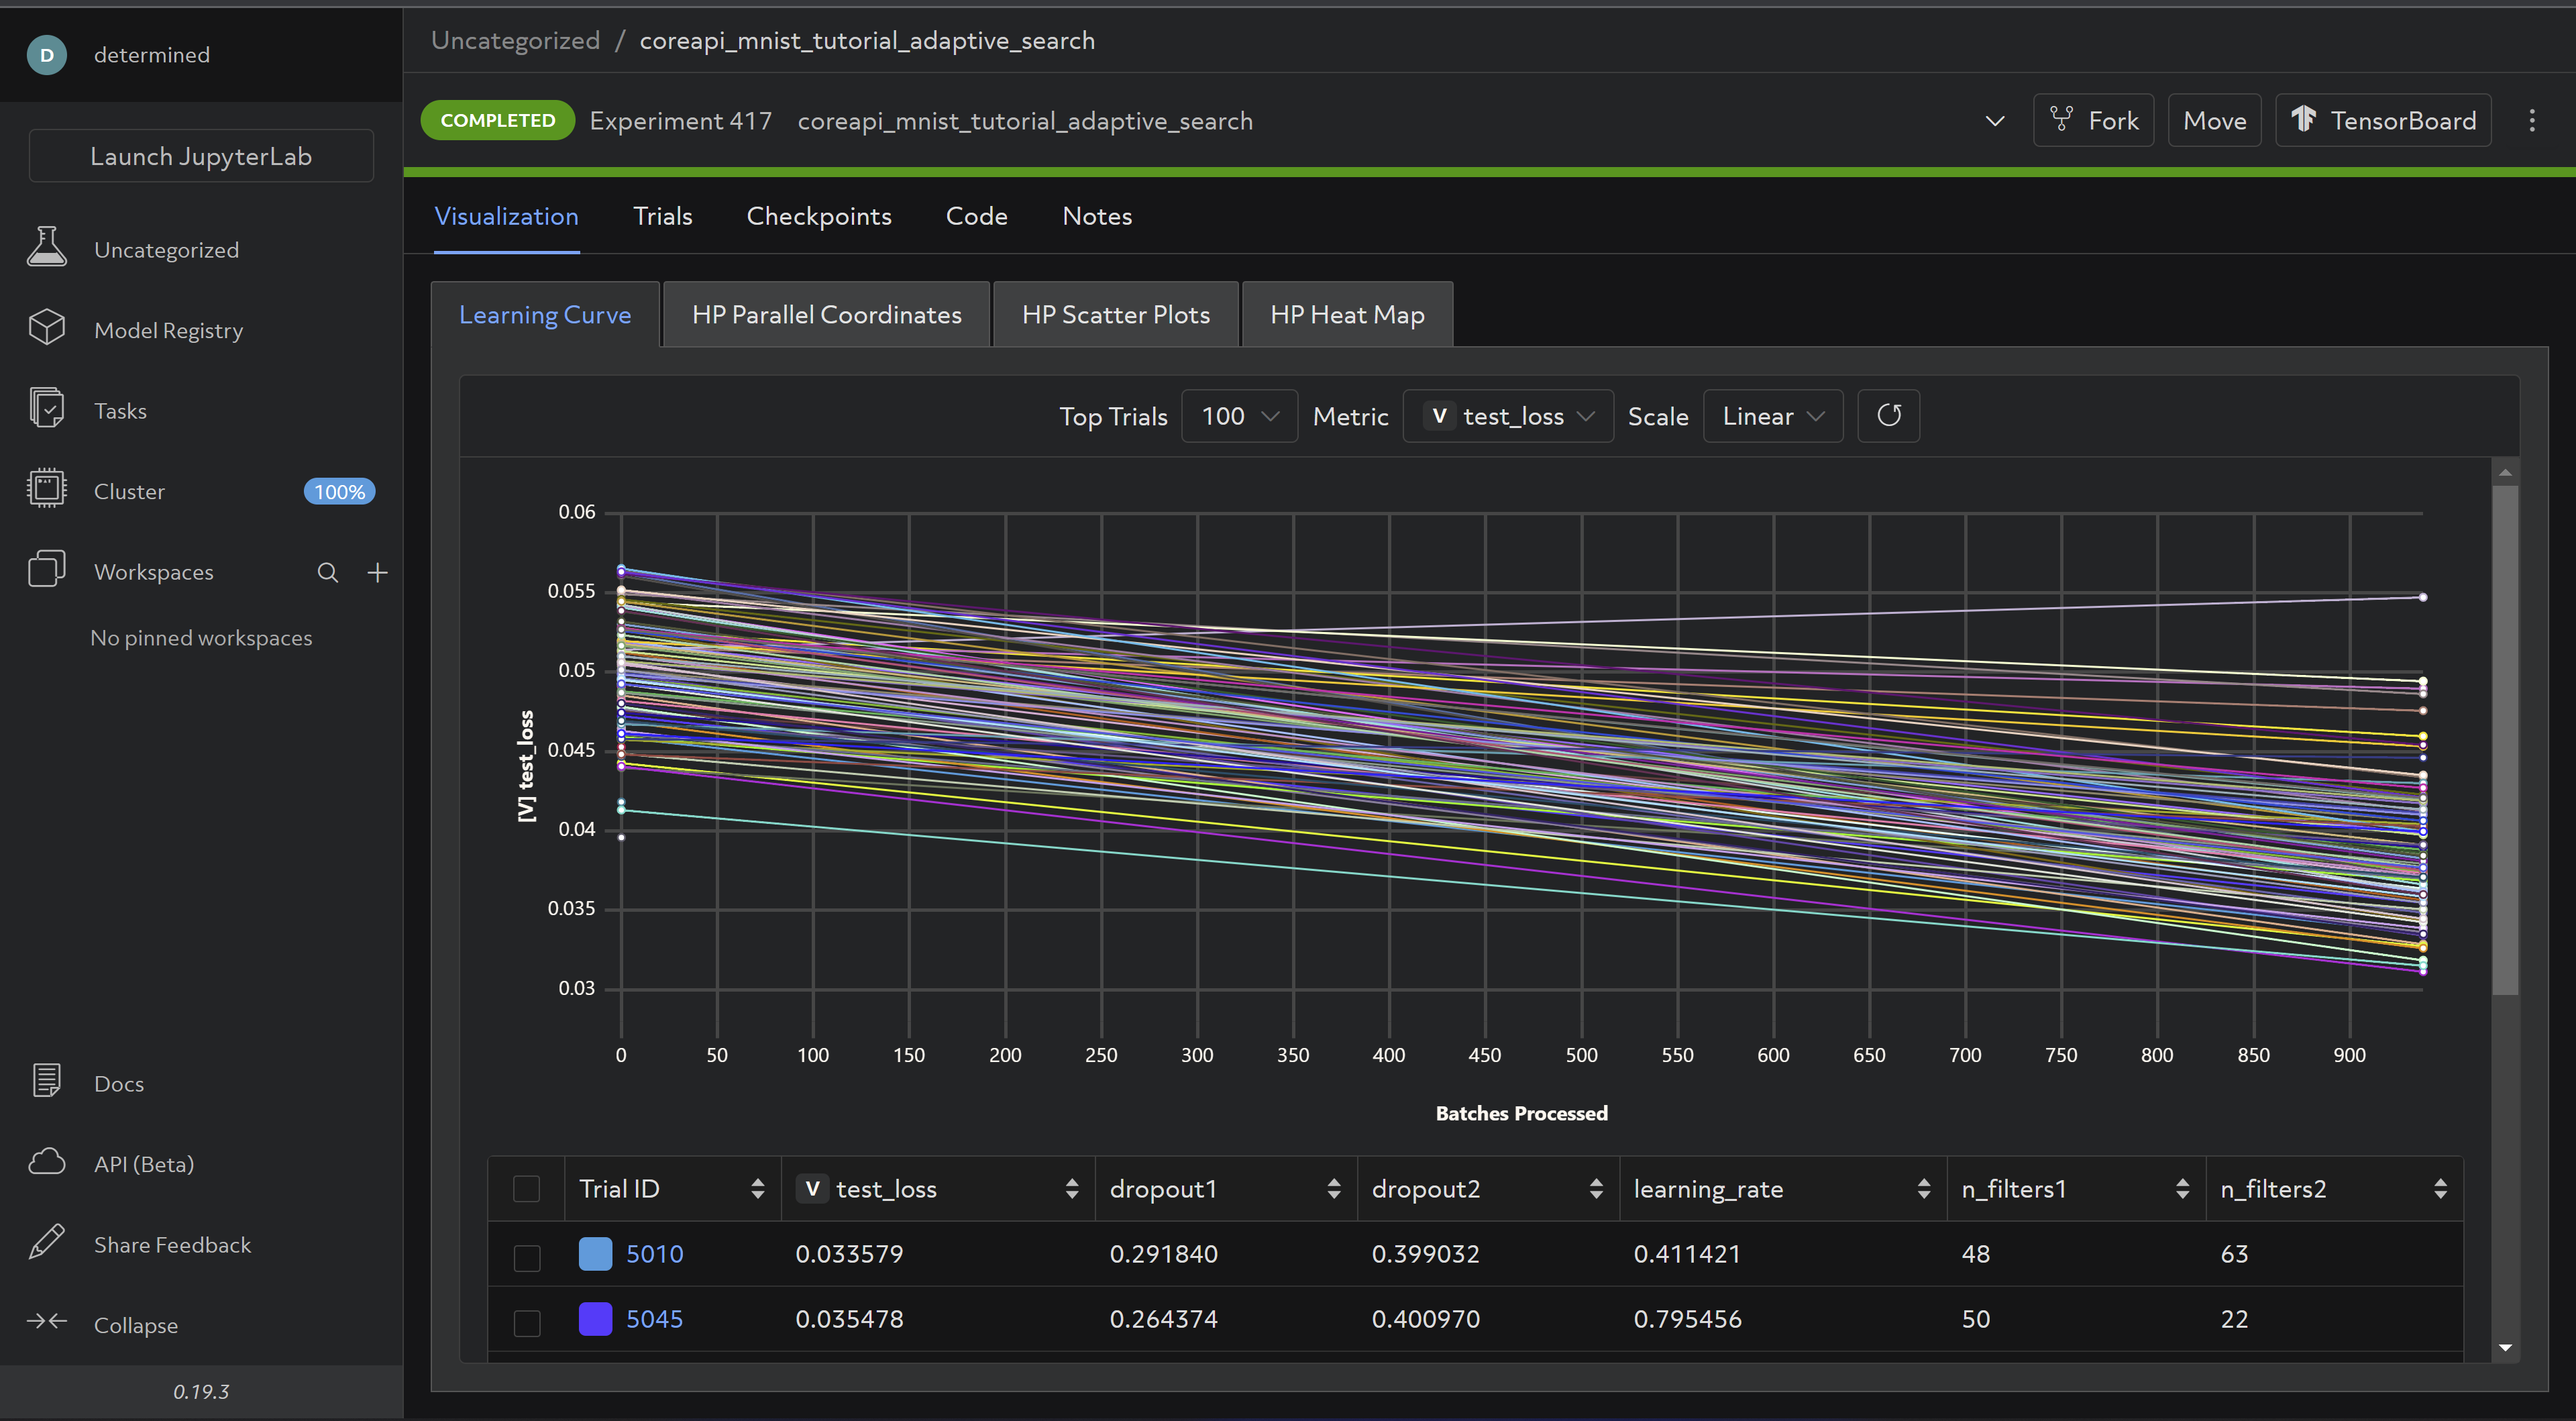This screenshot has height=1421, width=2576.
Task: Open the Metric test_loss dropdown
Action: point(1508,416)
